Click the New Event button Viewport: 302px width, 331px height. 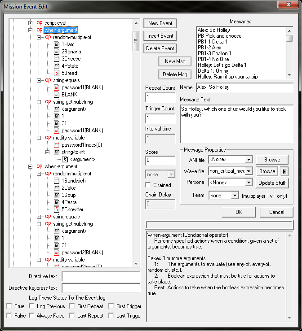[x=160, y=23]
